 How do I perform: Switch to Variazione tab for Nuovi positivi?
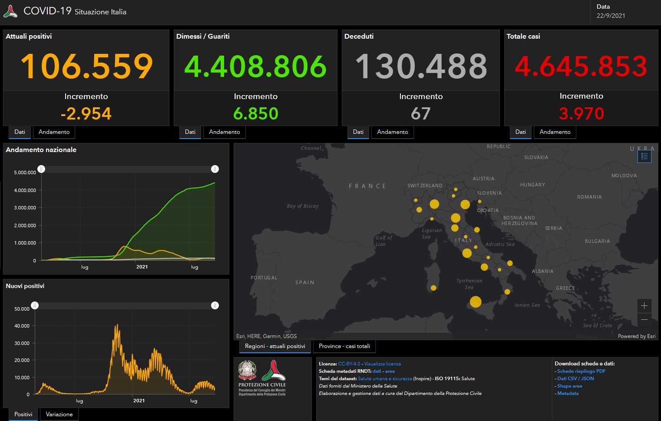coord(59,414)
